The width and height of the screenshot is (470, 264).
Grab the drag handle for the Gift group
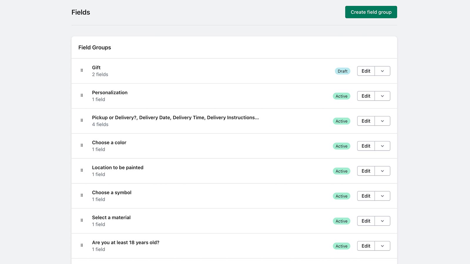81,70
